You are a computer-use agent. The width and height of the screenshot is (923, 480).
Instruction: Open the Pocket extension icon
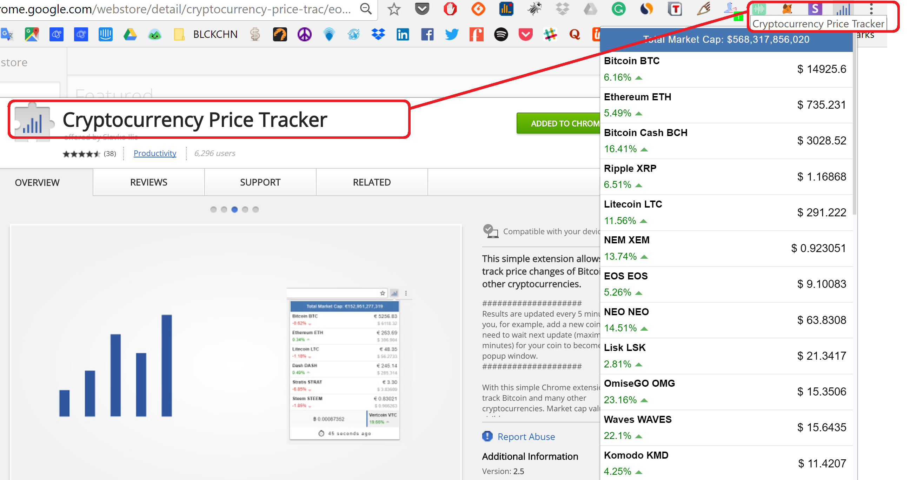pyautogui.click(x=422, y=8)
